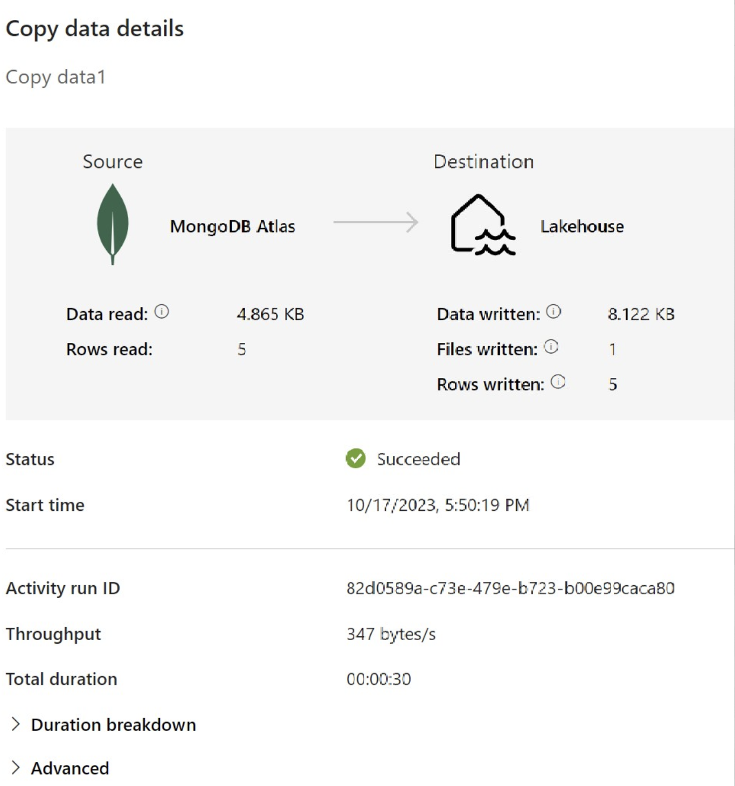This screenshot has height=786, width=735.
Task: Select the Start time timestamp
Action: point(438,504)
